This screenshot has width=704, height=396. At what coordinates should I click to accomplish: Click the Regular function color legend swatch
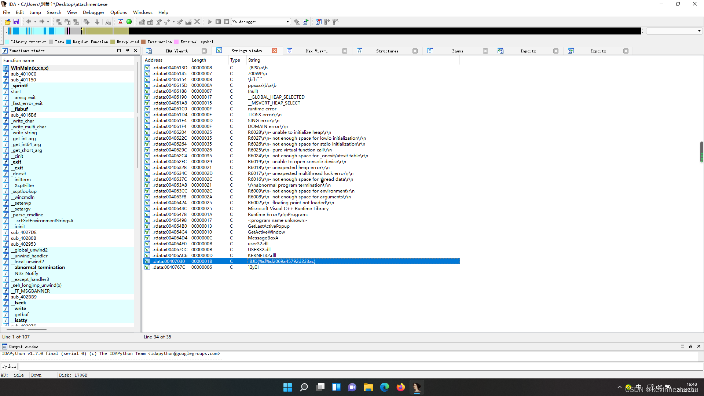click(69, 42)
